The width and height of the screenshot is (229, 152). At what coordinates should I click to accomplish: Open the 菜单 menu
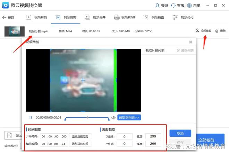pyautogui.click(x=194, y=6)
